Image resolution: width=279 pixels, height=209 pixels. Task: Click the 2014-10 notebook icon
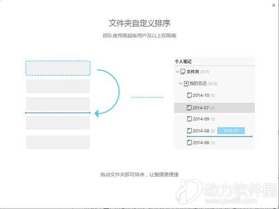coord(189,95)
